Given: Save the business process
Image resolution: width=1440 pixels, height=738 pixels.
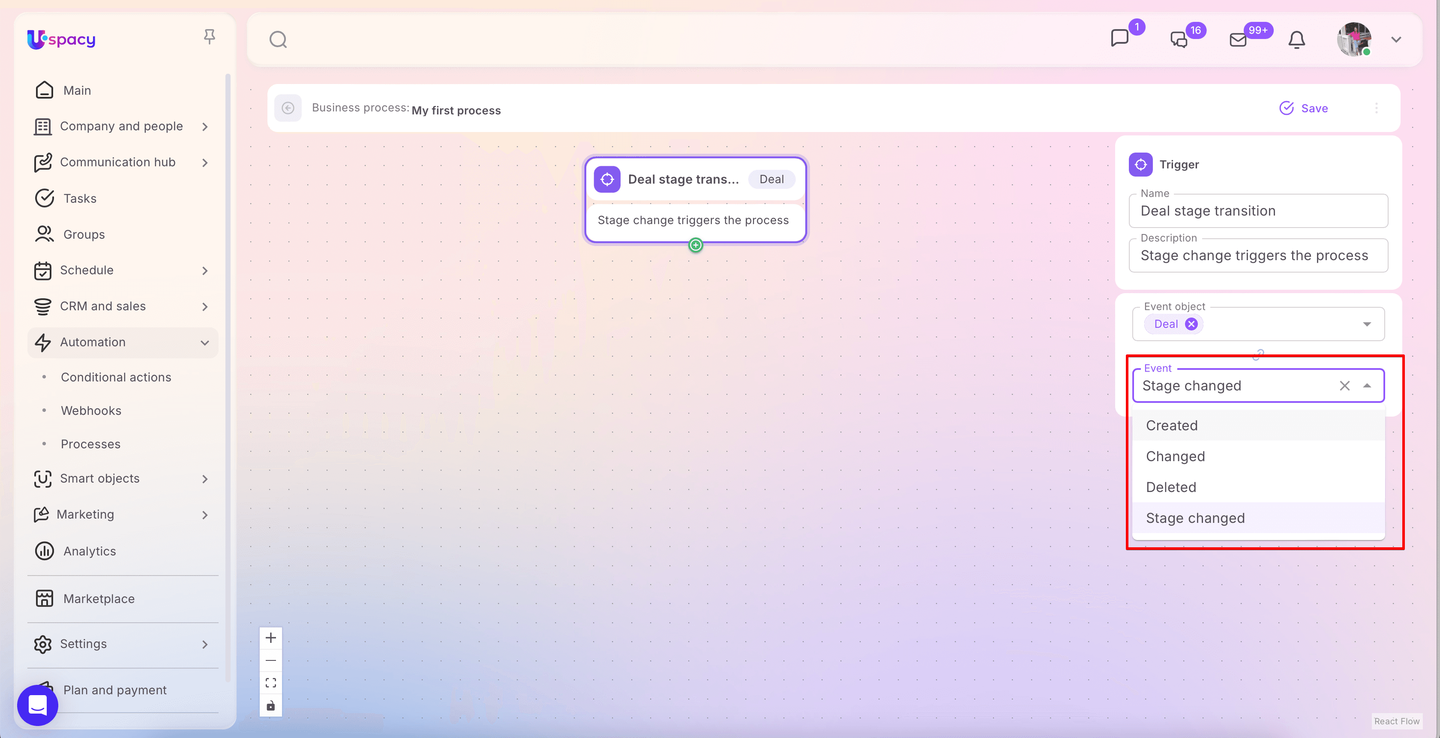Looking at the screenshot, I should pos(1304,108).
